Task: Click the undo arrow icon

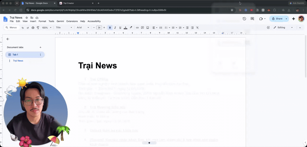Action: [23, 28]
